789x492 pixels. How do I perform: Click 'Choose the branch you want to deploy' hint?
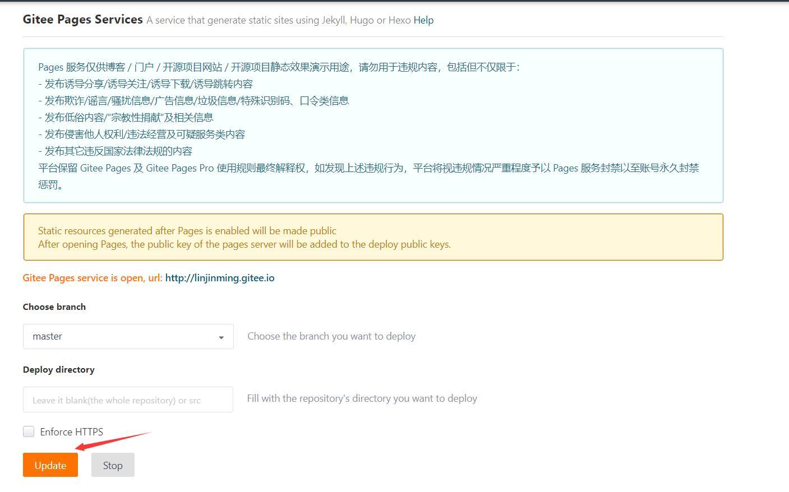331,336
